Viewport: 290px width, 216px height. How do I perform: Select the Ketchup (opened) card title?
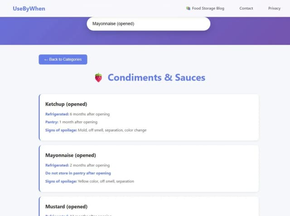click(x=66, y=104)
